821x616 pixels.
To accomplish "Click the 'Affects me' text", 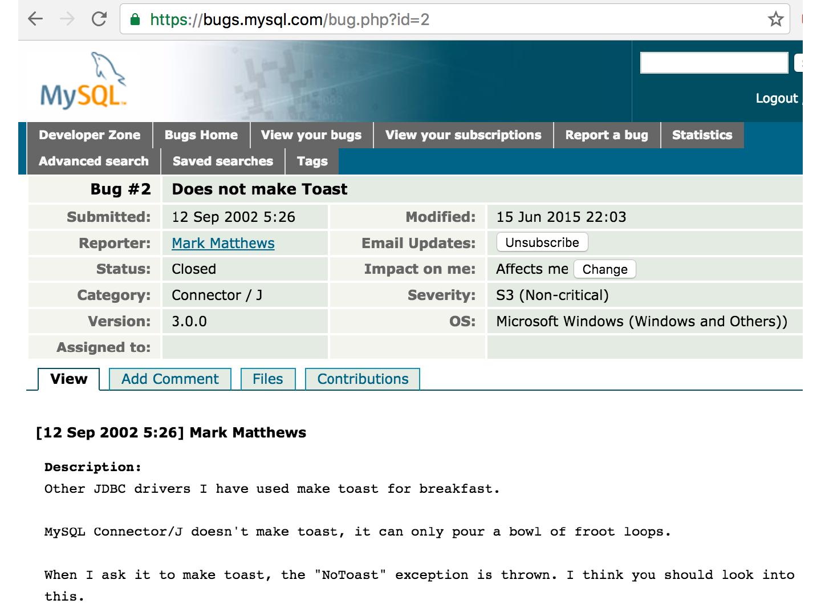I will 532,269.
